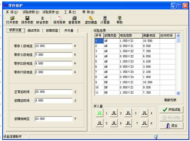The width and height of the screenshot is (190, 141).
Task: Select result row 1 in the table
Action: coord(135,41)
